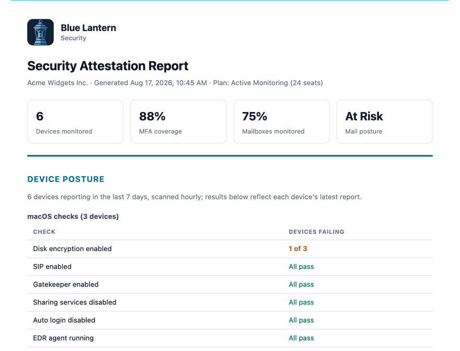460x351 pixels.
Task: Click 'All pass' in the Auto login row
Action: pyautogui.click(x=301, y=321)
